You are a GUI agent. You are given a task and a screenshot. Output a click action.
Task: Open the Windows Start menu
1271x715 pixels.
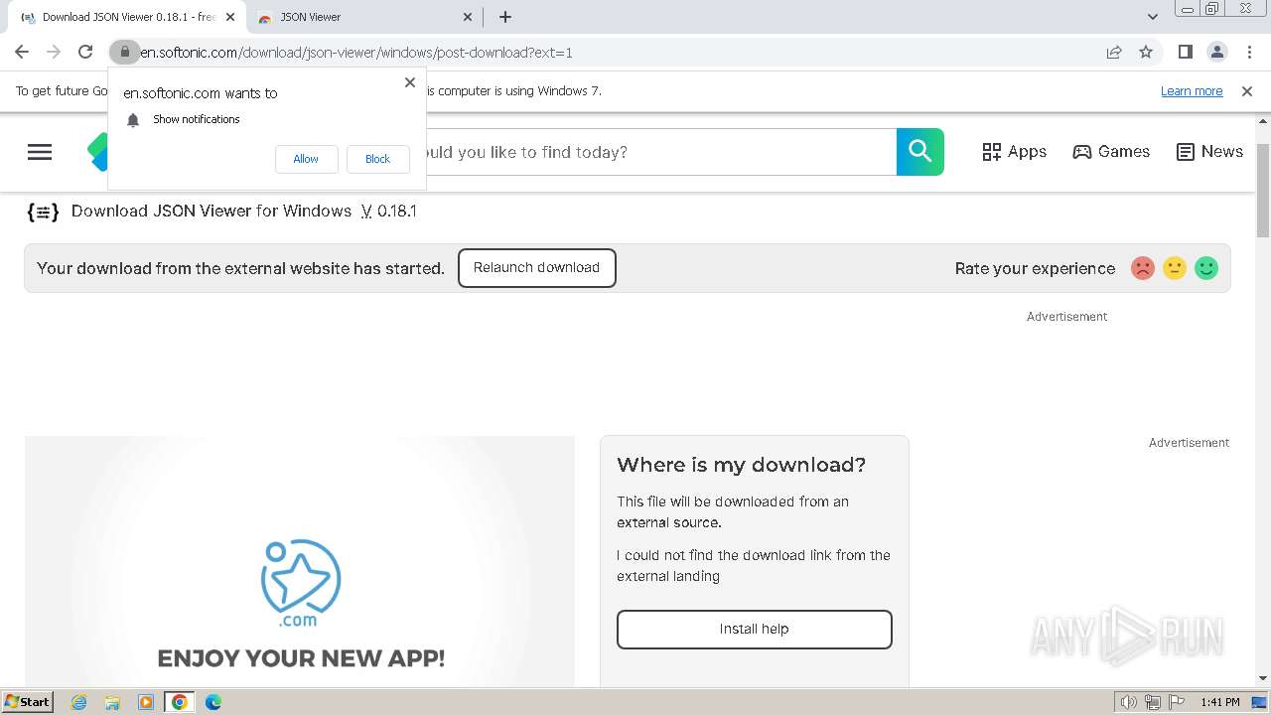tap(28, 702)
